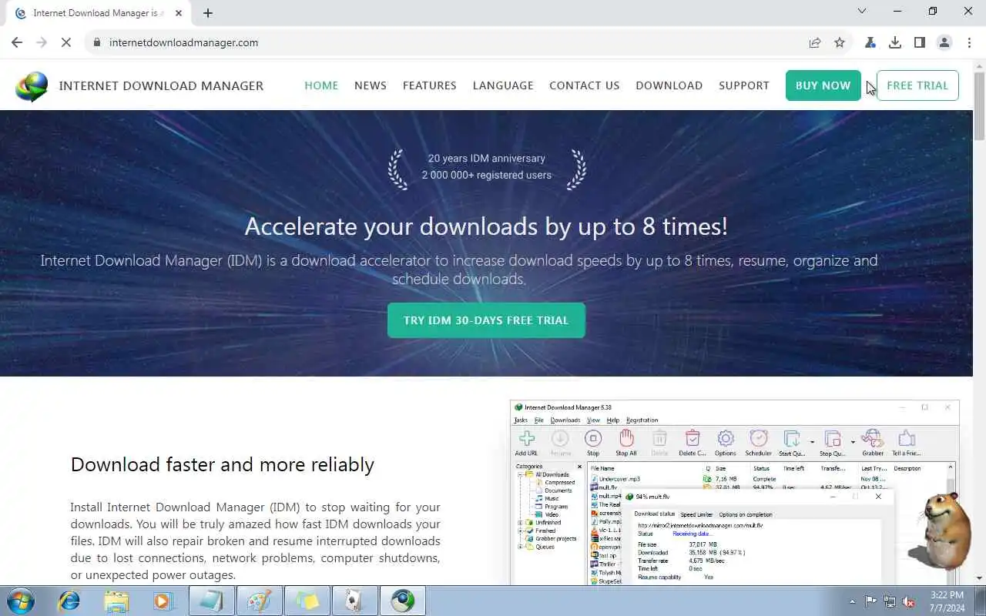Click the scrollbar down arrow
This screenshot has width=986, height=616.
point(979,578)
